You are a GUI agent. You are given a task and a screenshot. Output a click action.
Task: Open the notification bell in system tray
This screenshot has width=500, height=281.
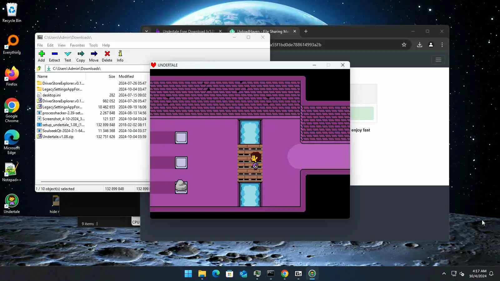tap(491, 274)
